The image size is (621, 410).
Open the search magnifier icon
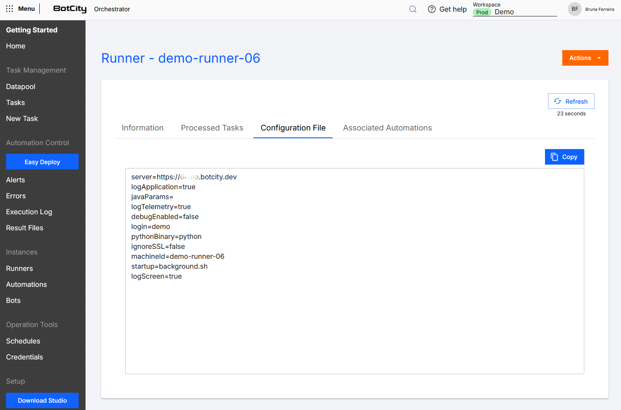tap(413, 9)
